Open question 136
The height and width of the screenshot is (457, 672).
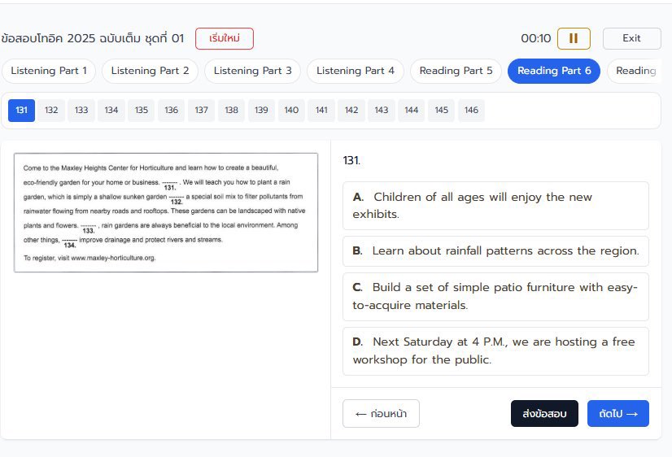(172, 110)
